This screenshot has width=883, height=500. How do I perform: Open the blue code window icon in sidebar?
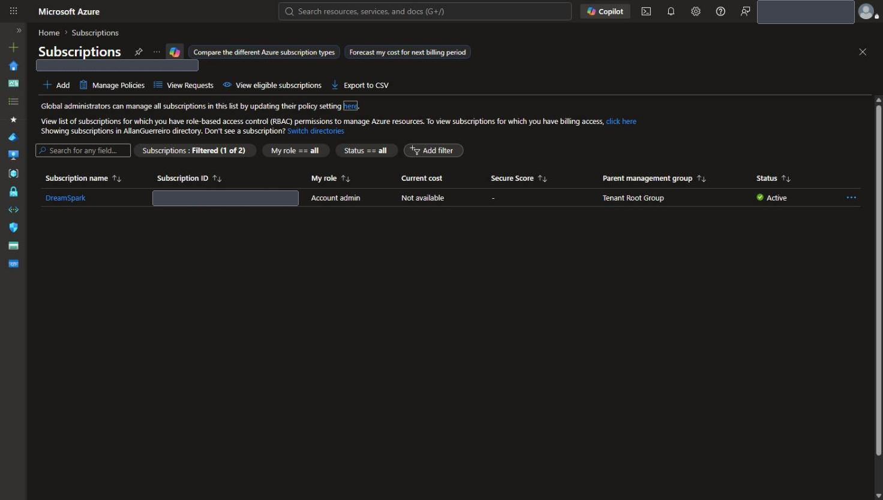(13, 263)
